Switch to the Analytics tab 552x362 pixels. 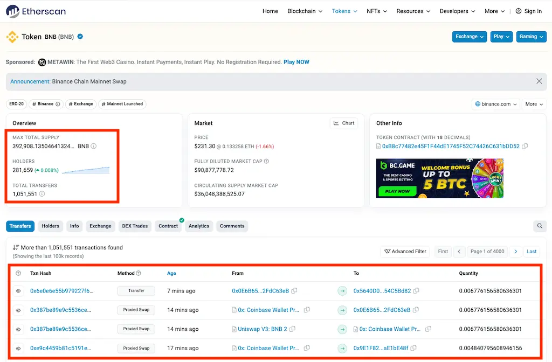198,226
